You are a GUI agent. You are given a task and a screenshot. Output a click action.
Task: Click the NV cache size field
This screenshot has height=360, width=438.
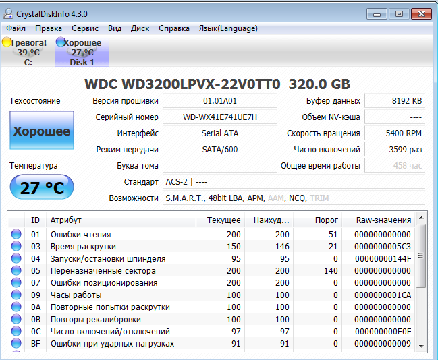[x=395, y=117]
